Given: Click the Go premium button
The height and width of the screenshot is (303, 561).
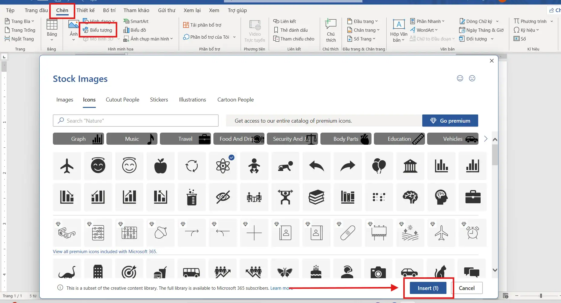Looking at the screenshot, I should [450, 121].
